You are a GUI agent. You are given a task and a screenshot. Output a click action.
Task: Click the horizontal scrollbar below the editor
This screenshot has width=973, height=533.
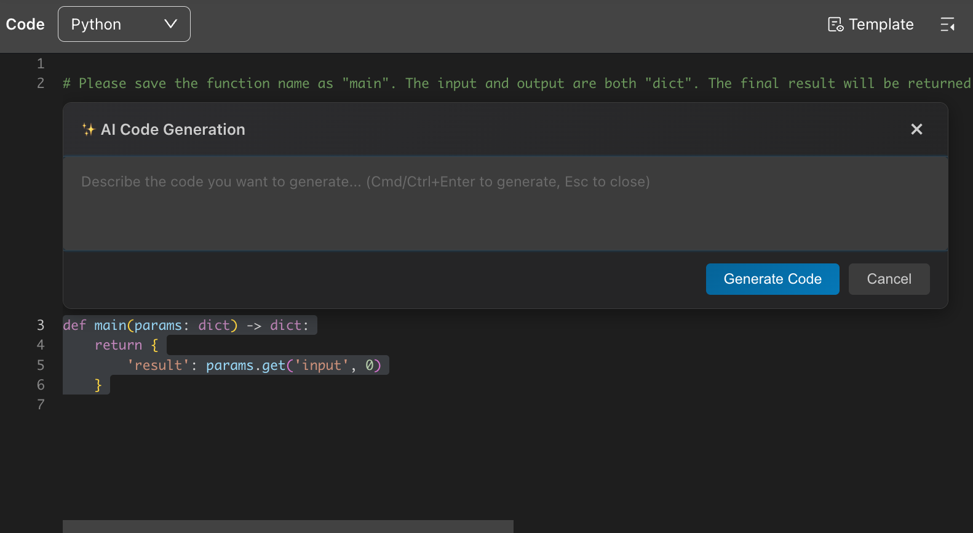[288, 526]
